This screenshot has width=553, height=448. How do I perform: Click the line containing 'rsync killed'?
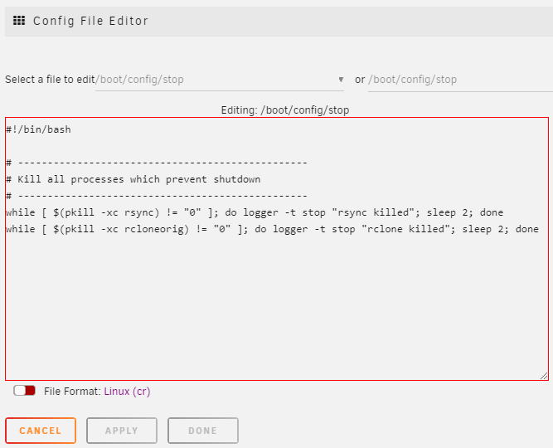pyautogui.click(x=255, y=212)
